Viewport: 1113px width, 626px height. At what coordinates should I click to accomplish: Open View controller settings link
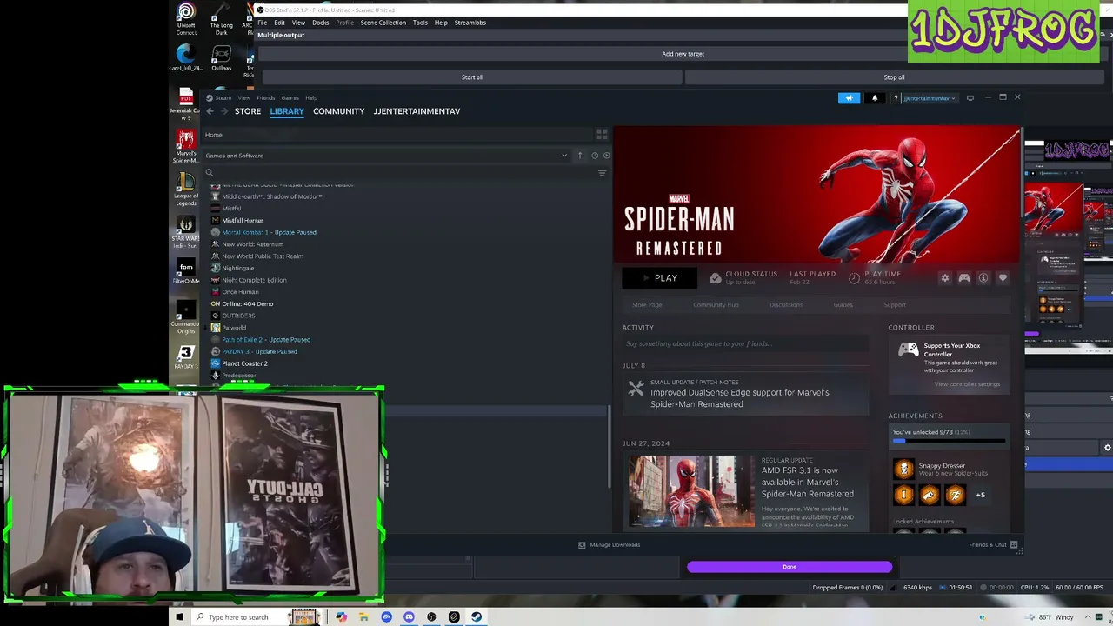coord(967,384)
